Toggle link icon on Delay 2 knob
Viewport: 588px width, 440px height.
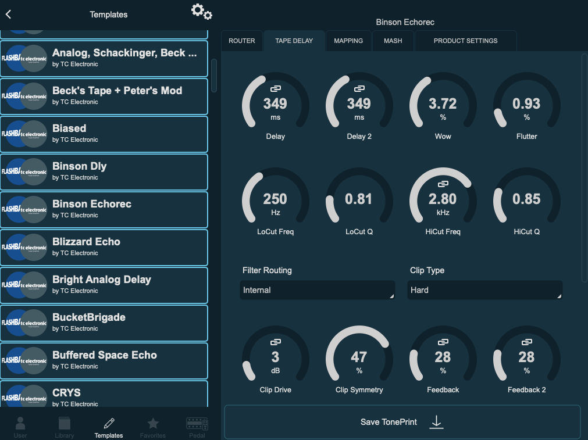359,88
